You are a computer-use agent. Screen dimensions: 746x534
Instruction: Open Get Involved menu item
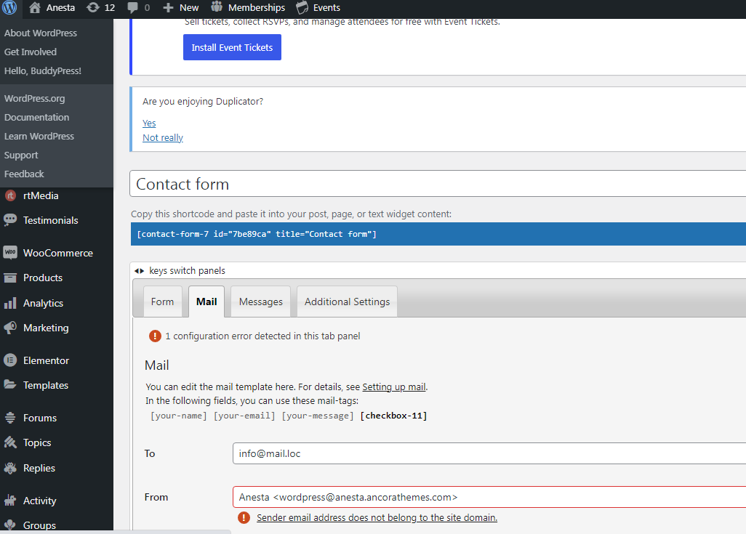tap(31, 52)
